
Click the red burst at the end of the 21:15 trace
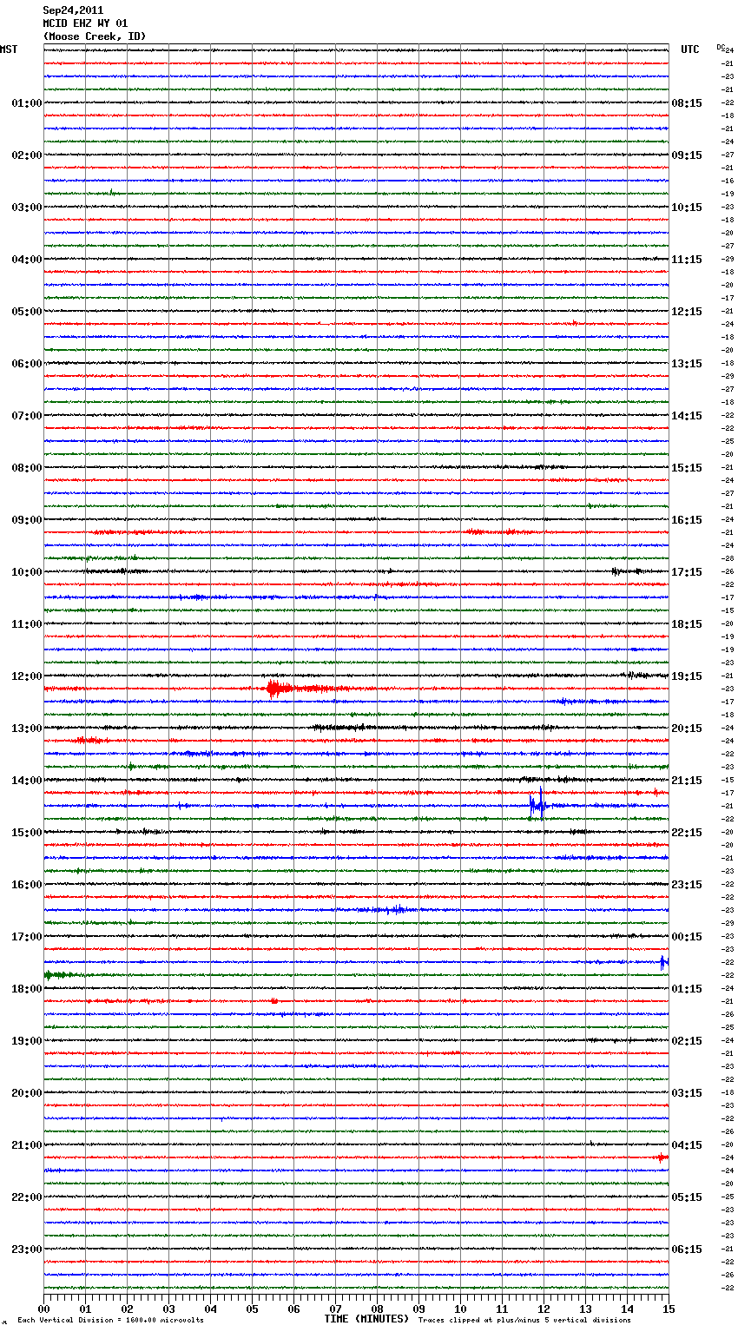click(662, 1157)
